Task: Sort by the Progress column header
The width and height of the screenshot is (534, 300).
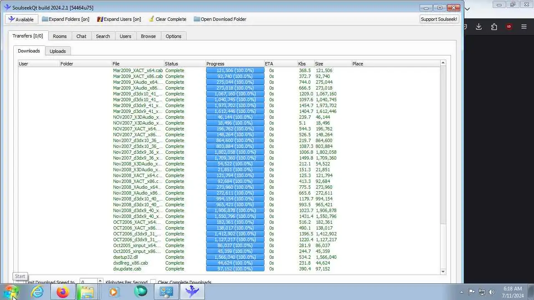Action: coord(235,64)
